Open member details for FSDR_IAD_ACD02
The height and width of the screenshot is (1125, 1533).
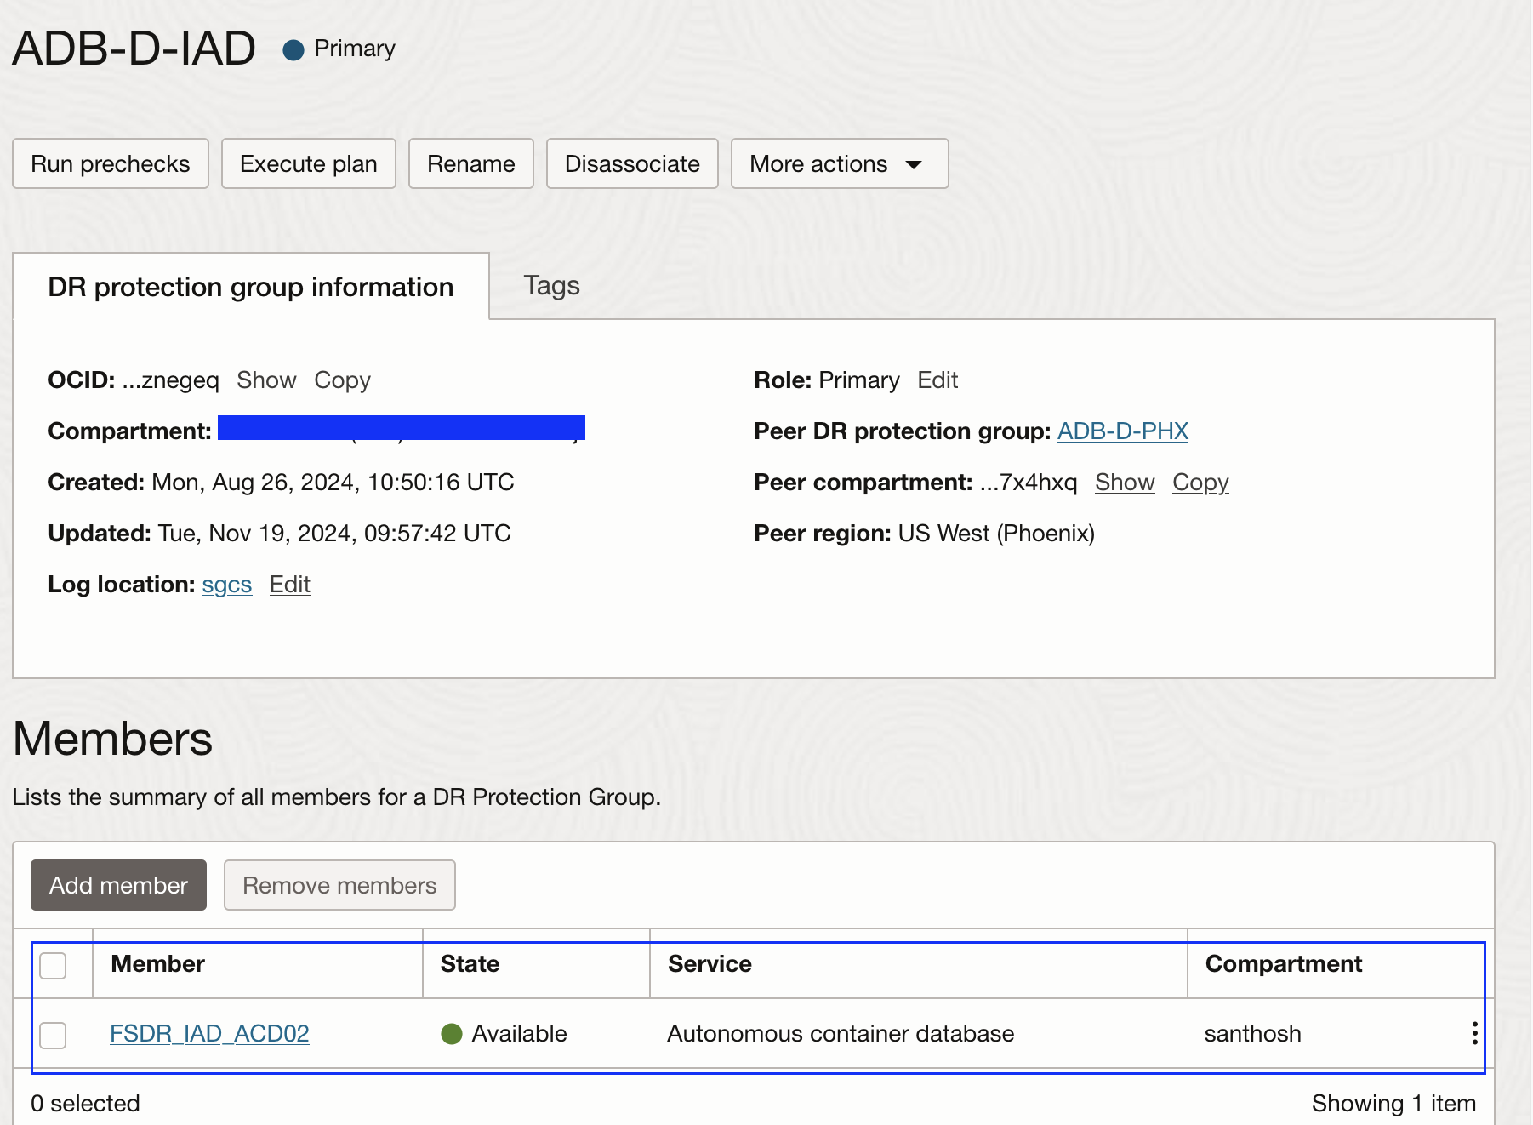tap(209, 1034)
